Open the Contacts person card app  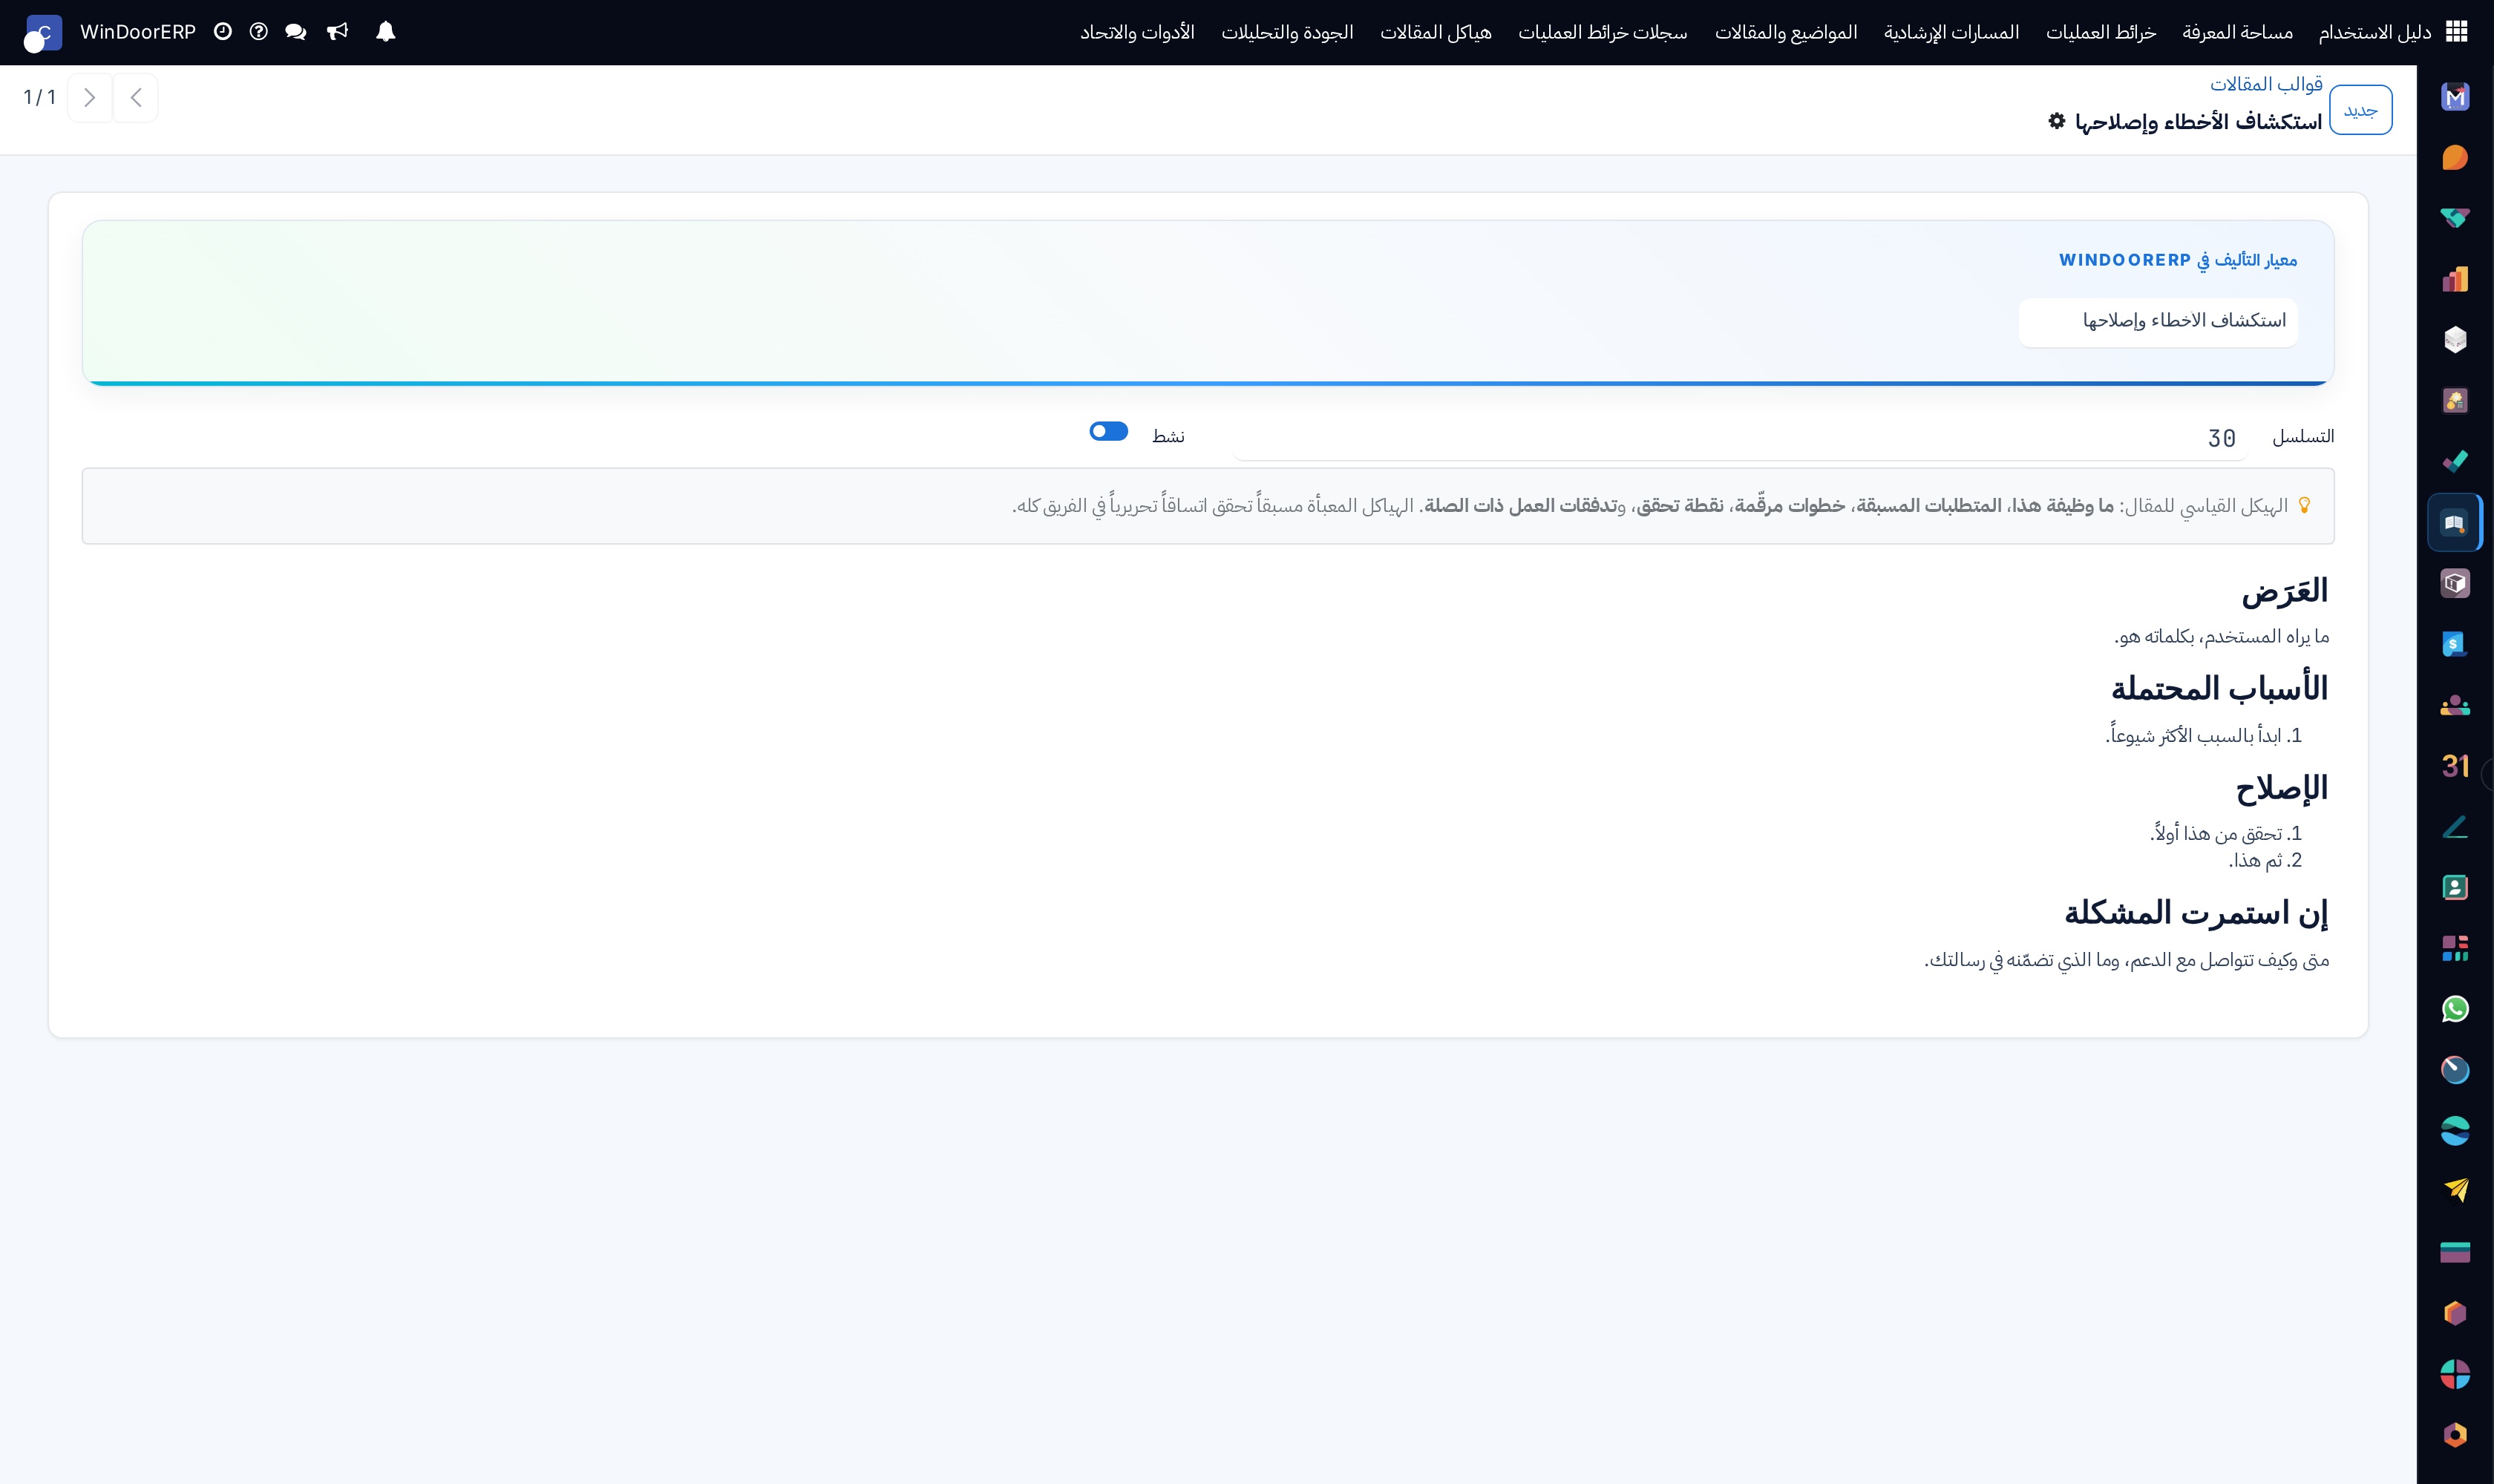[x=2455, y=888]
